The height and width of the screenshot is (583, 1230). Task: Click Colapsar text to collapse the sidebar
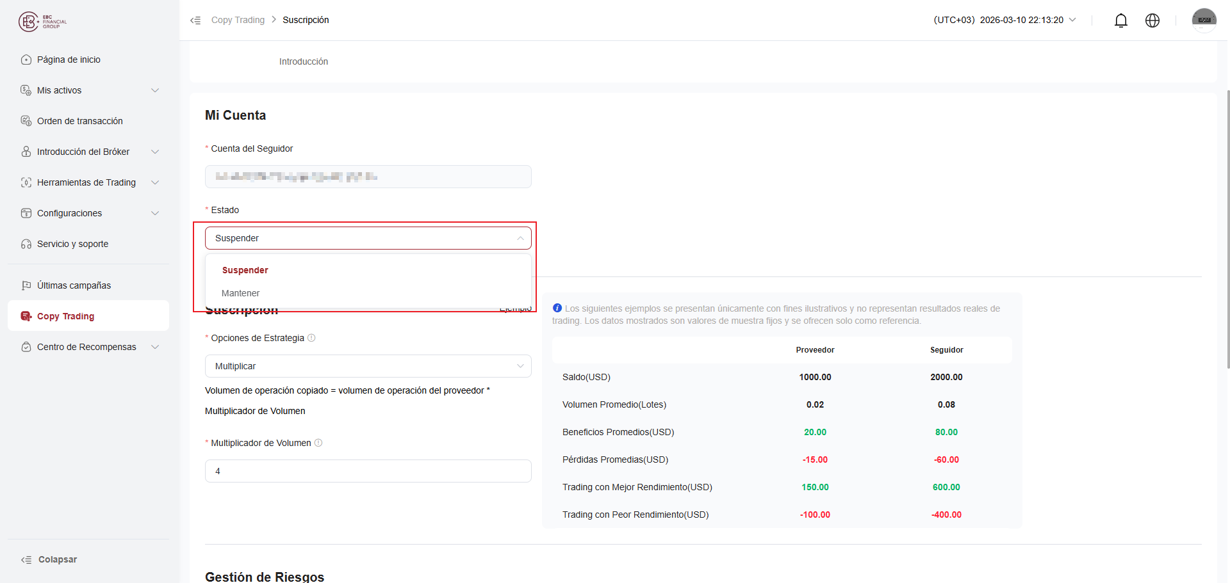click(x=58, y=559)
